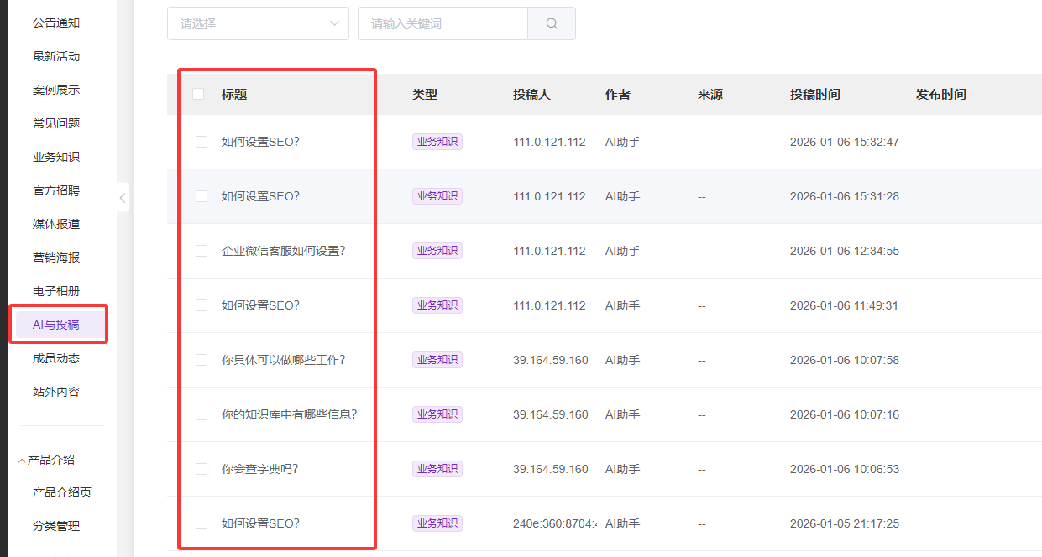This screenshot has height=557, width=1042.
Task: Open 常见问题 from the sidebar
Action: pyautogui.click(x=56, y=123)
